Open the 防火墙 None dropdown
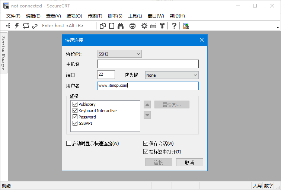Screen dimensions: 281x190 click(x=172, y=75)
